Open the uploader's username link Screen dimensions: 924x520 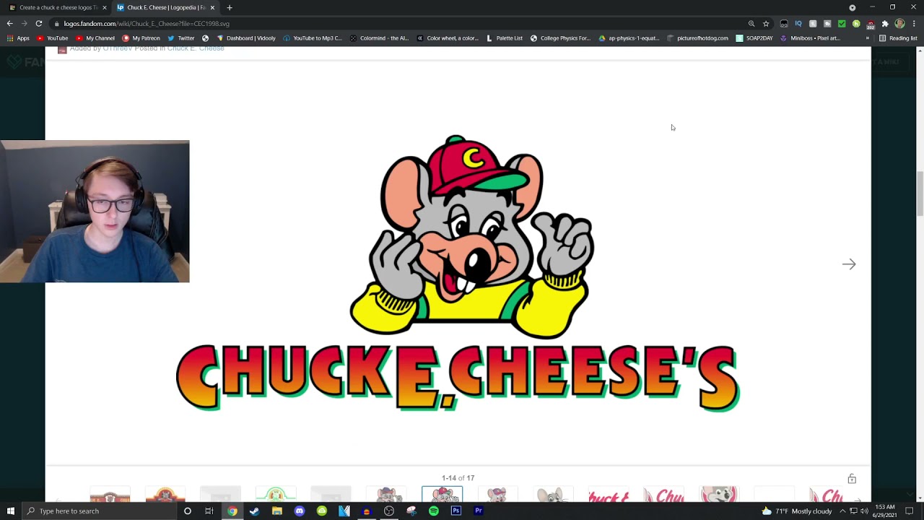pyautogui.click(x=117, y=48)
